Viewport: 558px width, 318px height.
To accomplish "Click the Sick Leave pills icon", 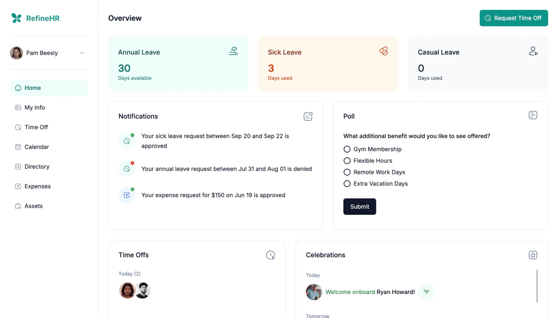I will 383,51.
